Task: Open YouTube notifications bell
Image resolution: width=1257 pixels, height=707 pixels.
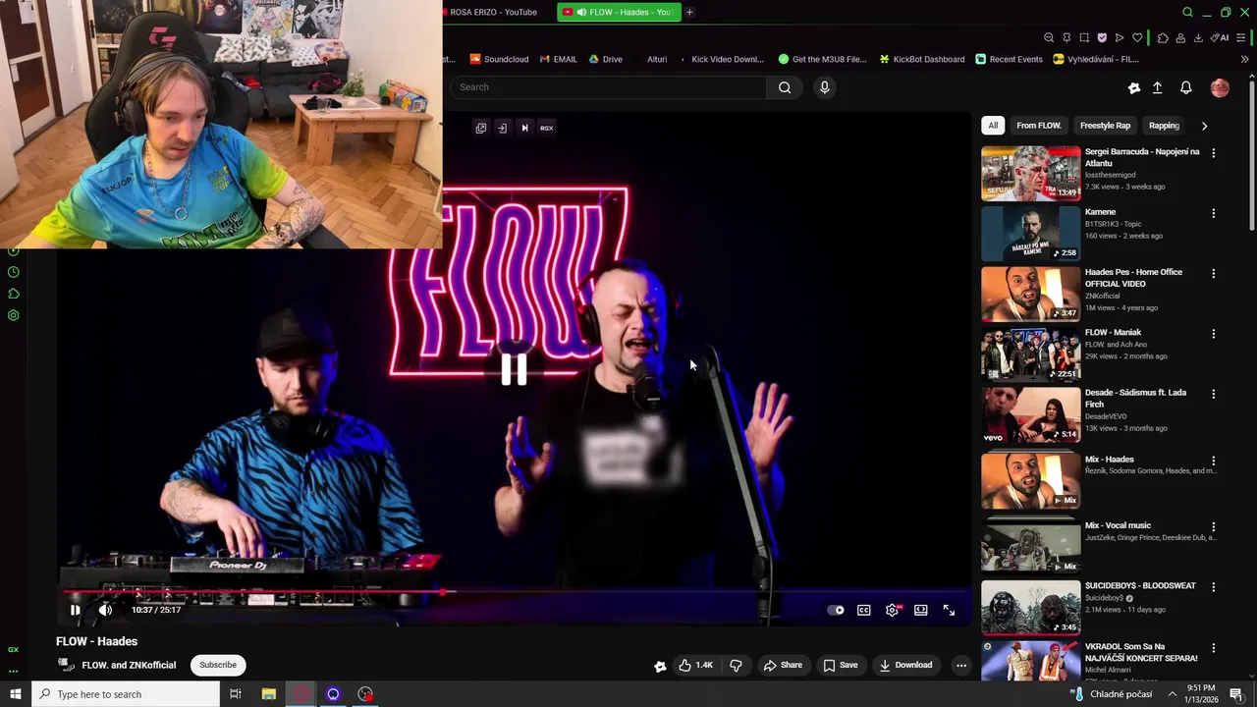Action: point(1185,87)
